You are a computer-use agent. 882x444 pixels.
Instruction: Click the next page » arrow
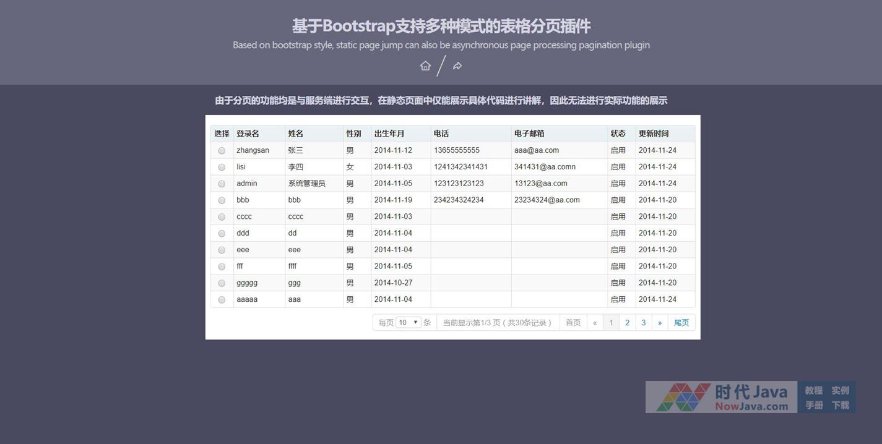click(660, 323)
